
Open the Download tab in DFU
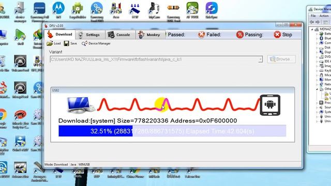point(60,35)
